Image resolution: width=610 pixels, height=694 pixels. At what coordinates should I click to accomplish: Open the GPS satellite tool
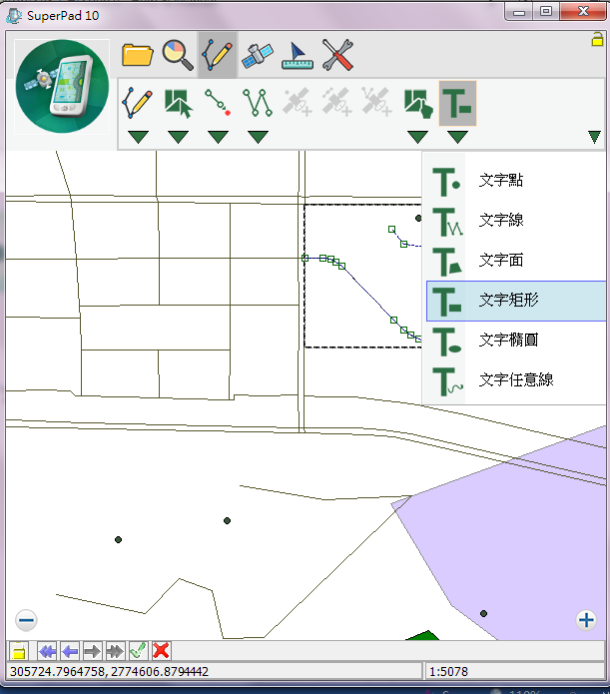click(258, 55)
